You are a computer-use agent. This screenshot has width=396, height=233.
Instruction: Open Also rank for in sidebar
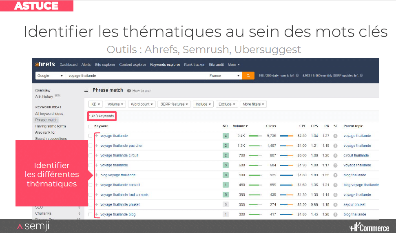(45, 132)
